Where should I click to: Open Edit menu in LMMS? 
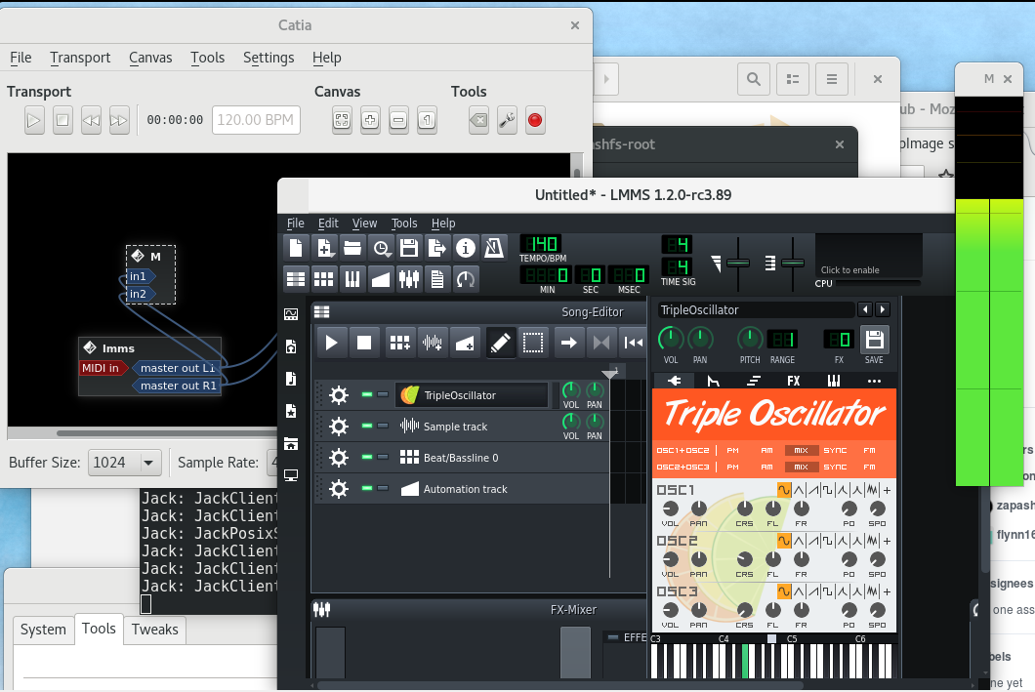click(x=328, y=223)
